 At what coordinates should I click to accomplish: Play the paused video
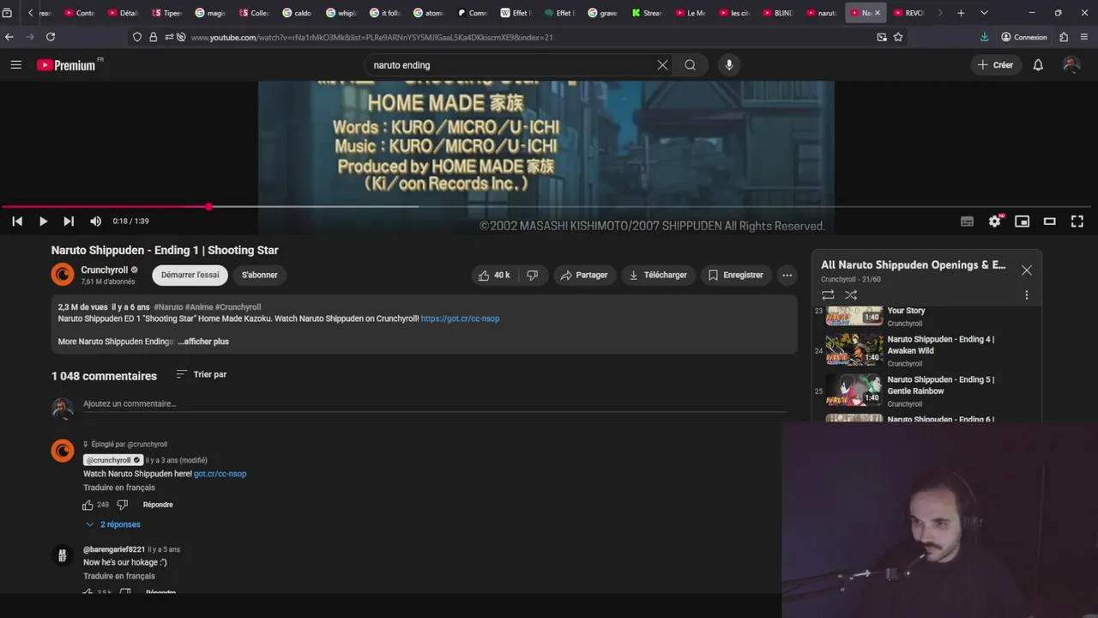click(43, 221)
